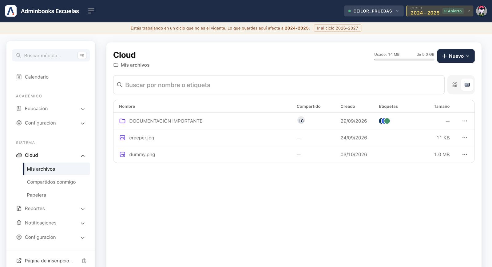Click the Nombre column header

tap(127, 106)
